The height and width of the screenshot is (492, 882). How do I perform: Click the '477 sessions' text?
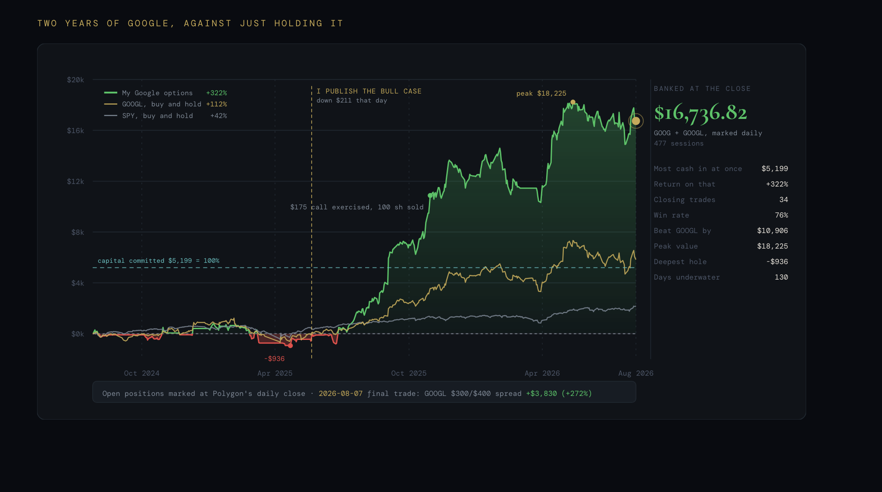point(679,143)
